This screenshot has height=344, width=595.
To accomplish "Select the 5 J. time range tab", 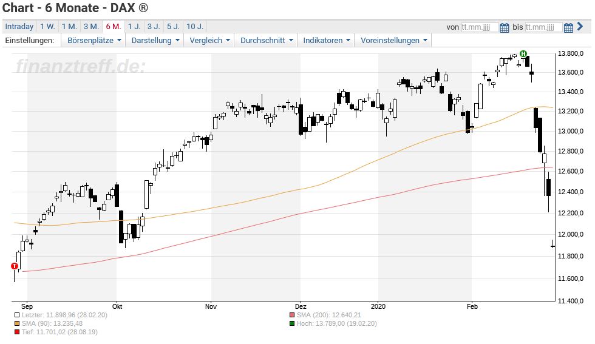I will [x=174, y=27].
